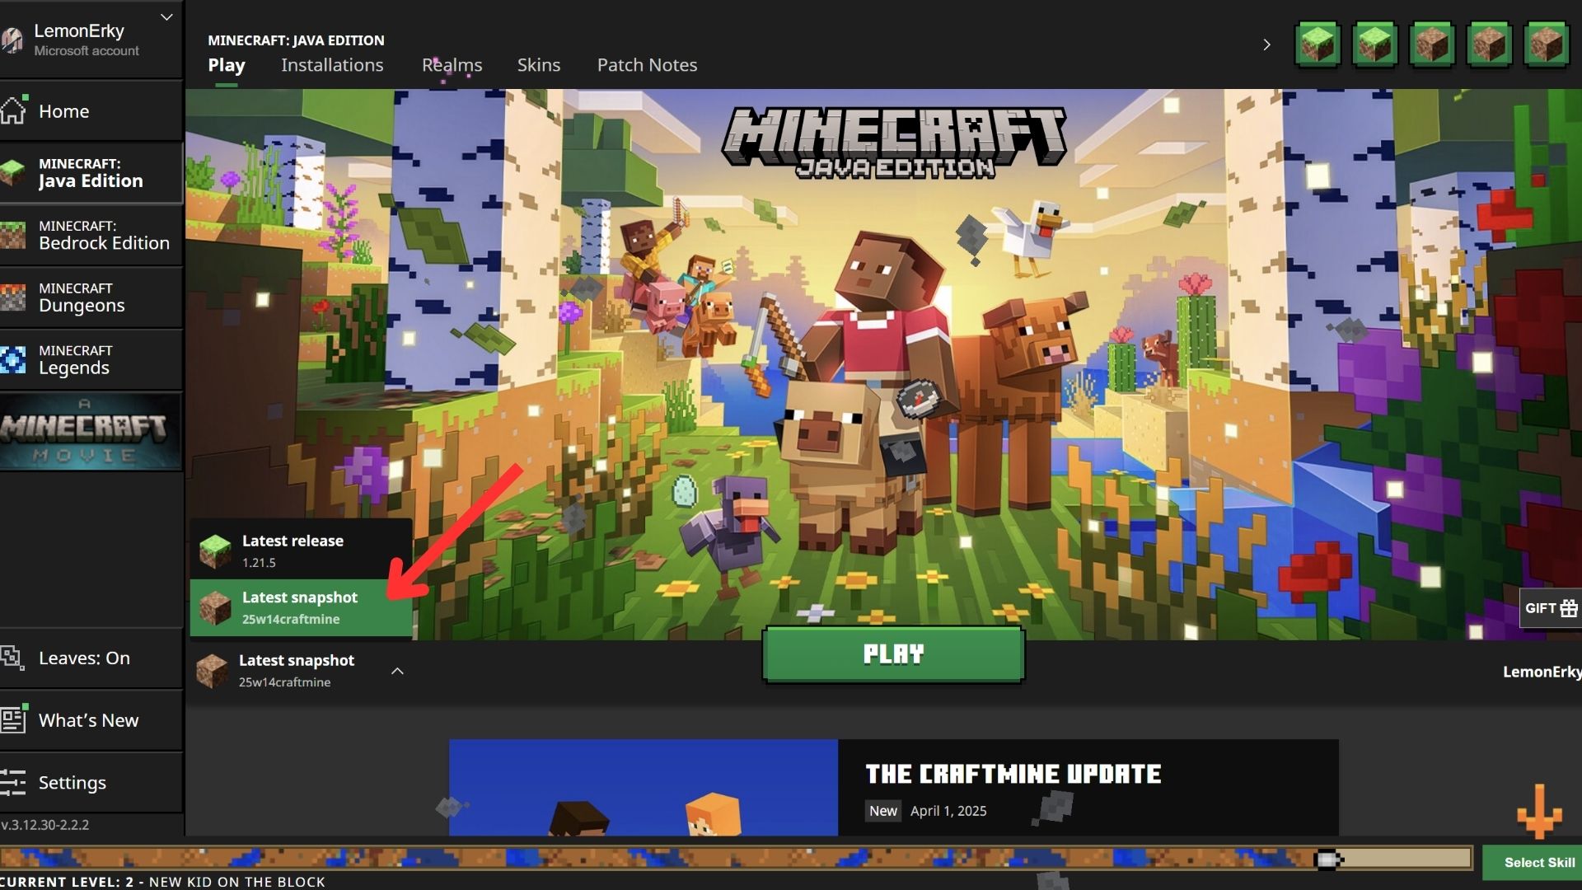
Task: Switch to the Skins tab
Action: 539,65
